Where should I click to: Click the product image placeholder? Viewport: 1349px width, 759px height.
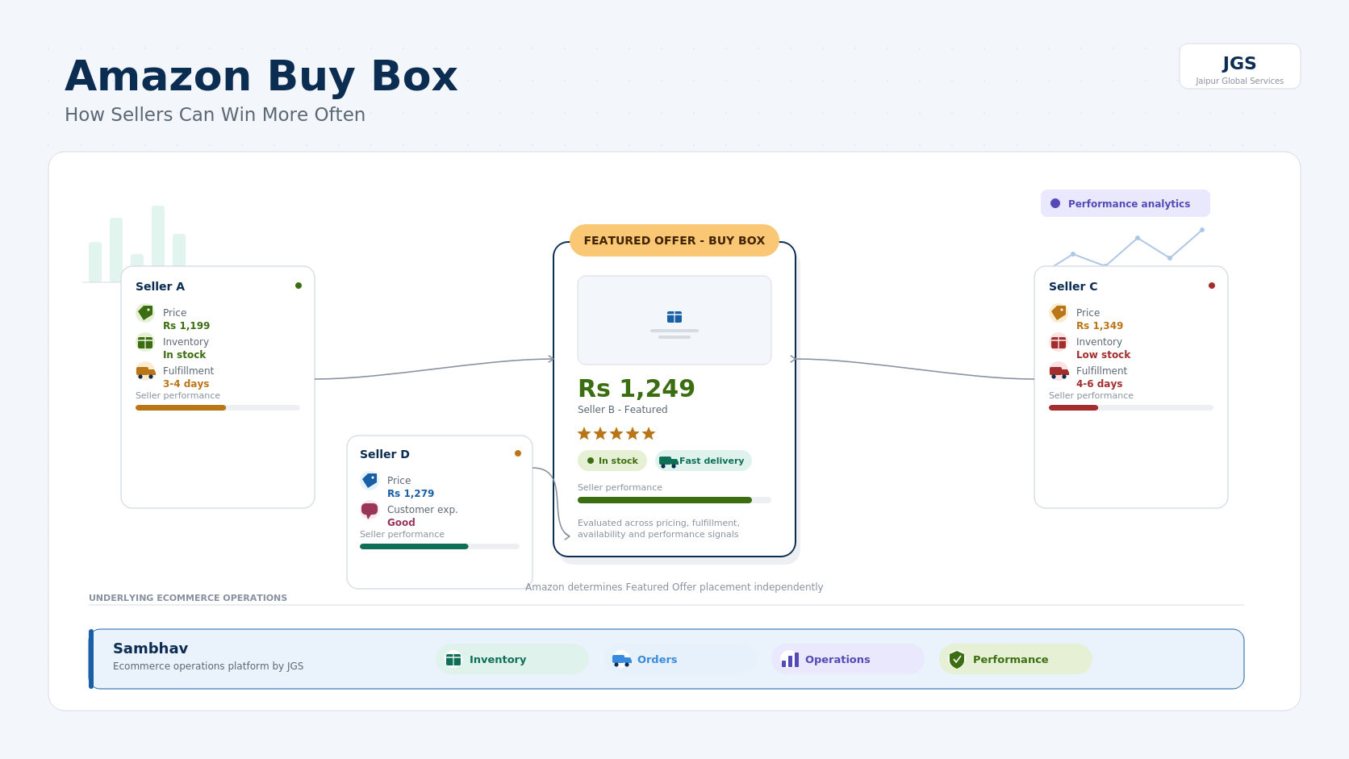pyautogui.click(x=674, y=320)
